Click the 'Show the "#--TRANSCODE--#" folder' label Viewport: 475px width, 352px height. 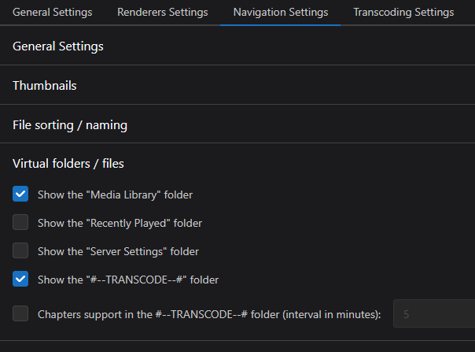click(x=128, y=280)
